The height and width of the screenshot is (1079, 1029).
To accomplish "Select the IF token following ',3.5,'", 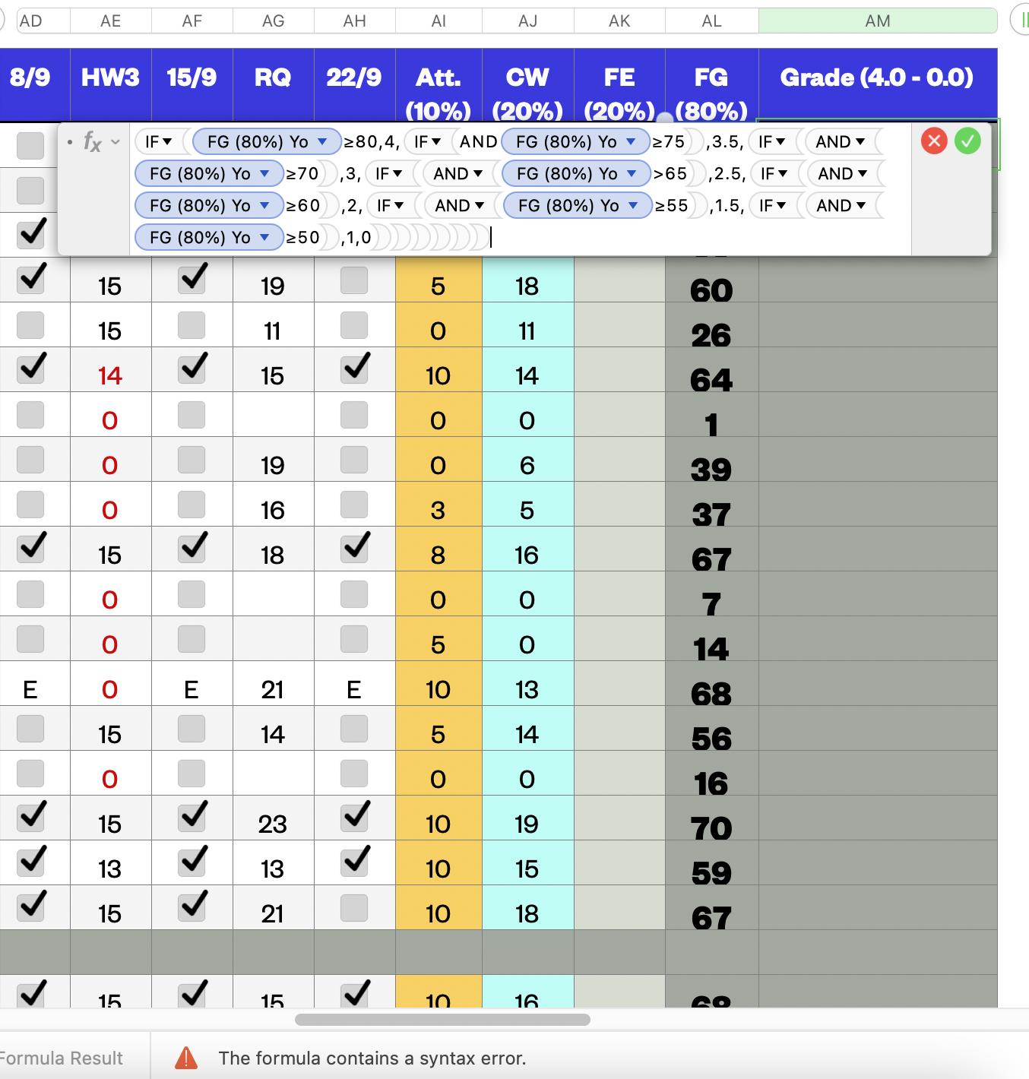I will (x=772, y=141).
